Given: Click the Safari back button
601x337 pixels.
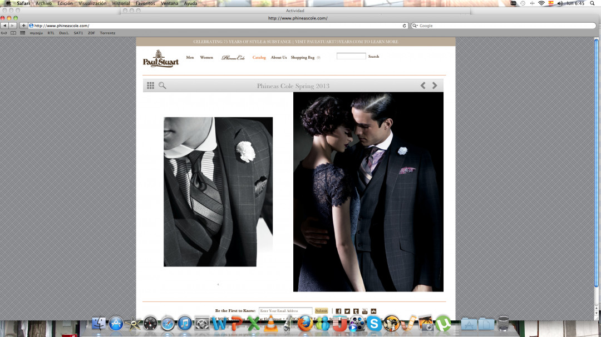Looking at the screenshot, I should pyautogui.click(x=4, y=26).
